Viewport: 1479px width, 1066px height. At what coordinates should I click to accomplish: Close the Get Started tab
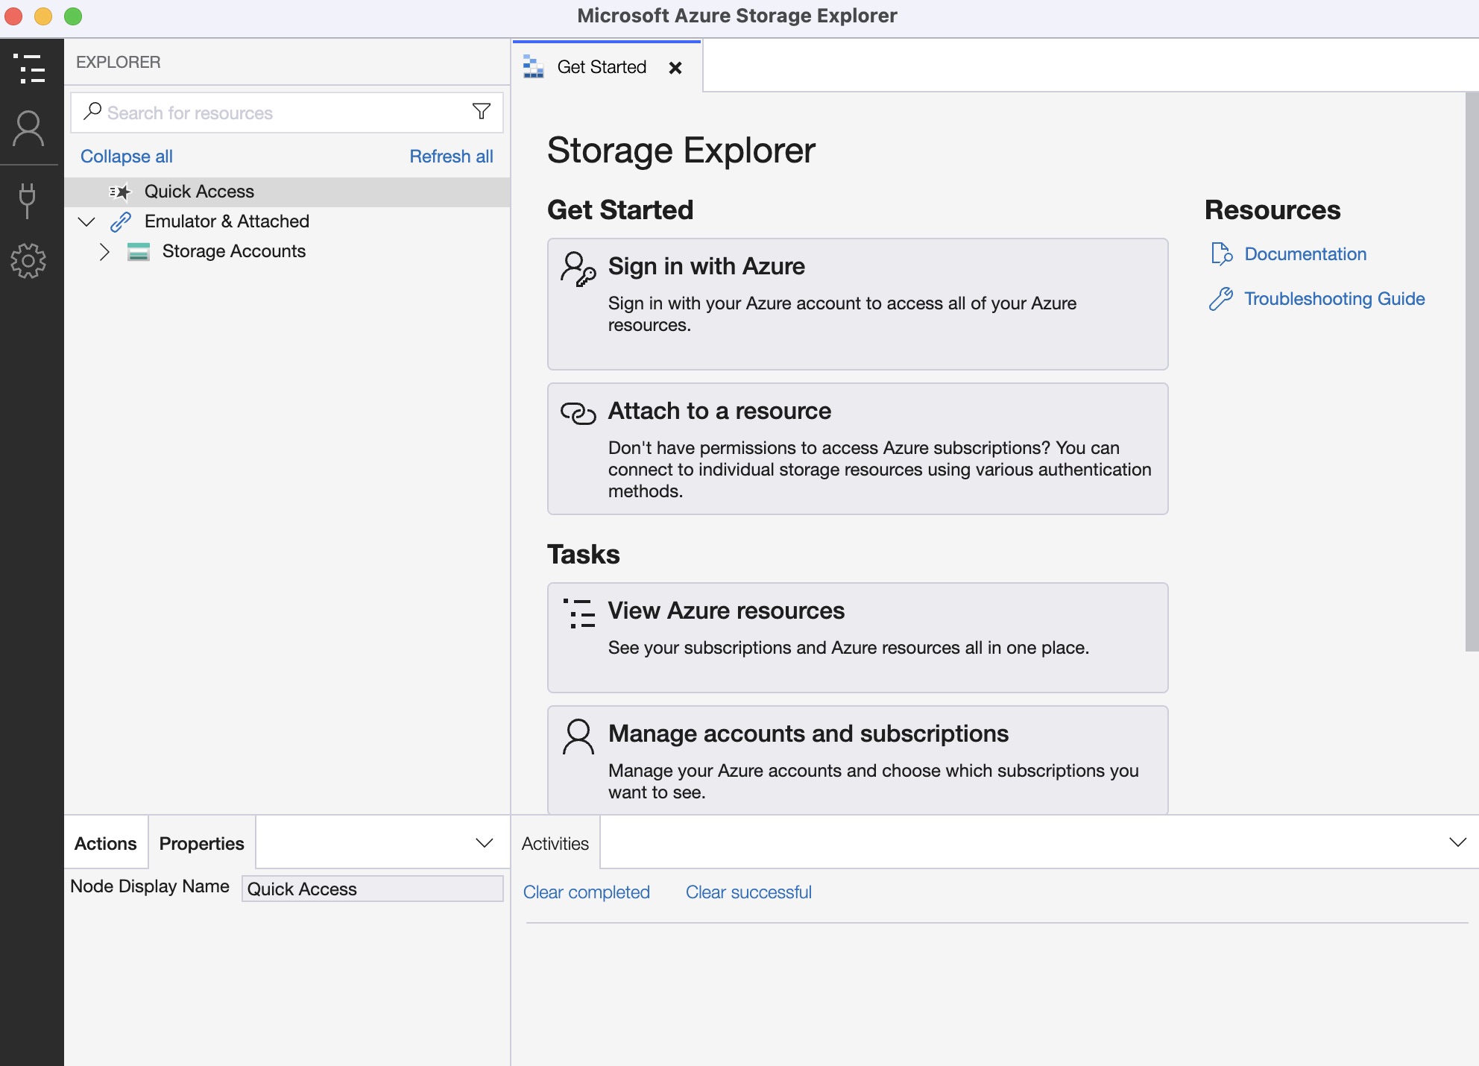tap(675, 68)
